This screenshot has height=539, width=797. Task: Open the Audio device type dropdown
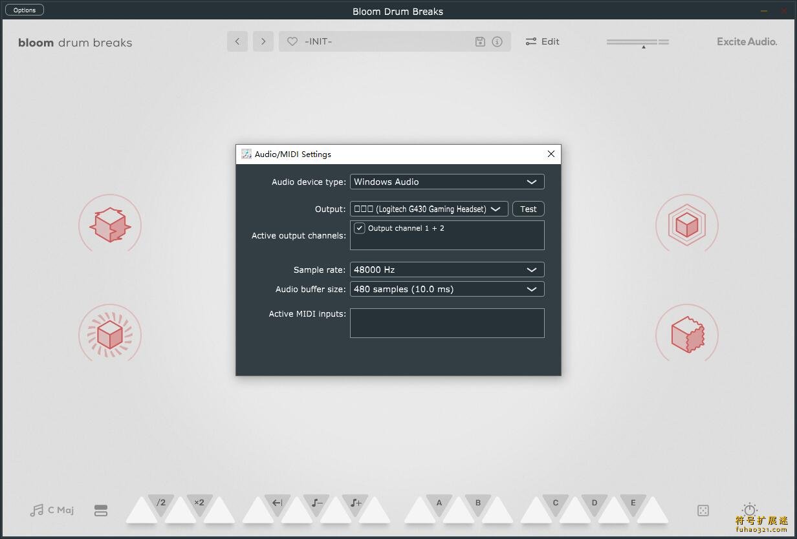447,182
